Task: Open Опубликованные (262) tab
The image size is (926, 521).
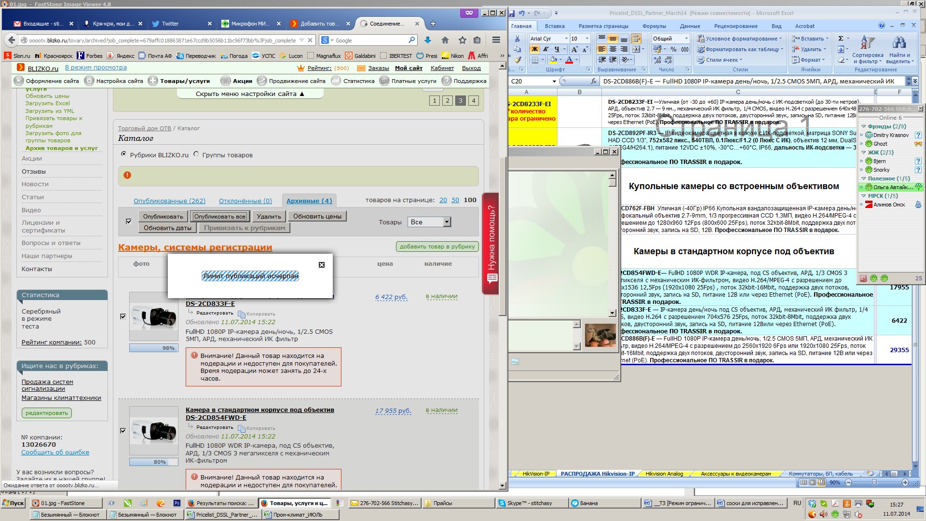Action: pyautogui.click(x=169, y=201)
